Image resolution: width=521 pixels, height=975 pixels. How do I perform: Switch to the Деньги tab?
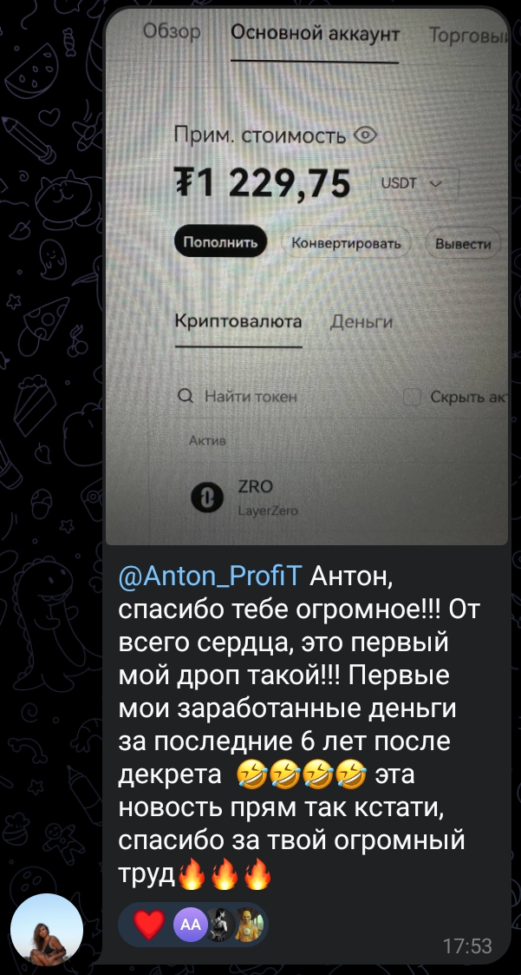point(361,322)
